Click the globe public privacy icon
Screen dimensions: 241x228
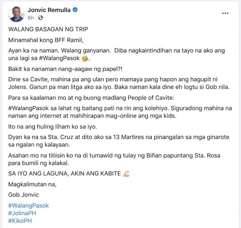40,18
